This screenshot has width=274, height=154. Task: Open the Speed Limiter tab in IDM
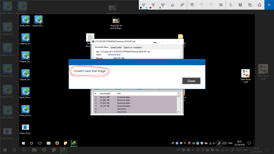[116, 47]
